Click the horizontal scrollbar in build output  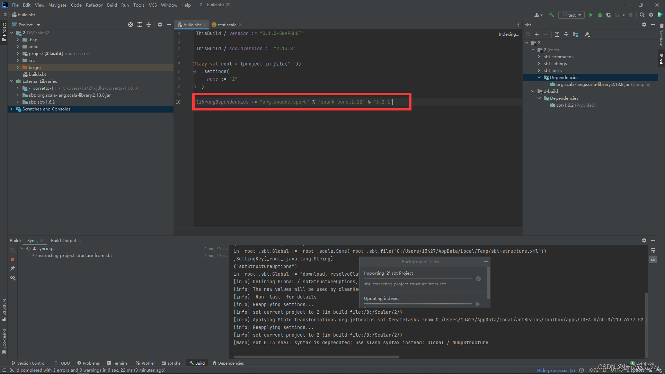316,357
